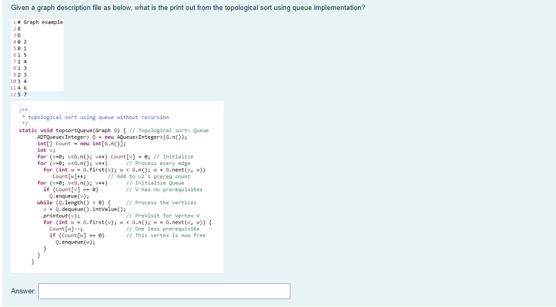Click the "Answer:" label
The height and width of the screenshot is (307, 556).
(21, 291)
